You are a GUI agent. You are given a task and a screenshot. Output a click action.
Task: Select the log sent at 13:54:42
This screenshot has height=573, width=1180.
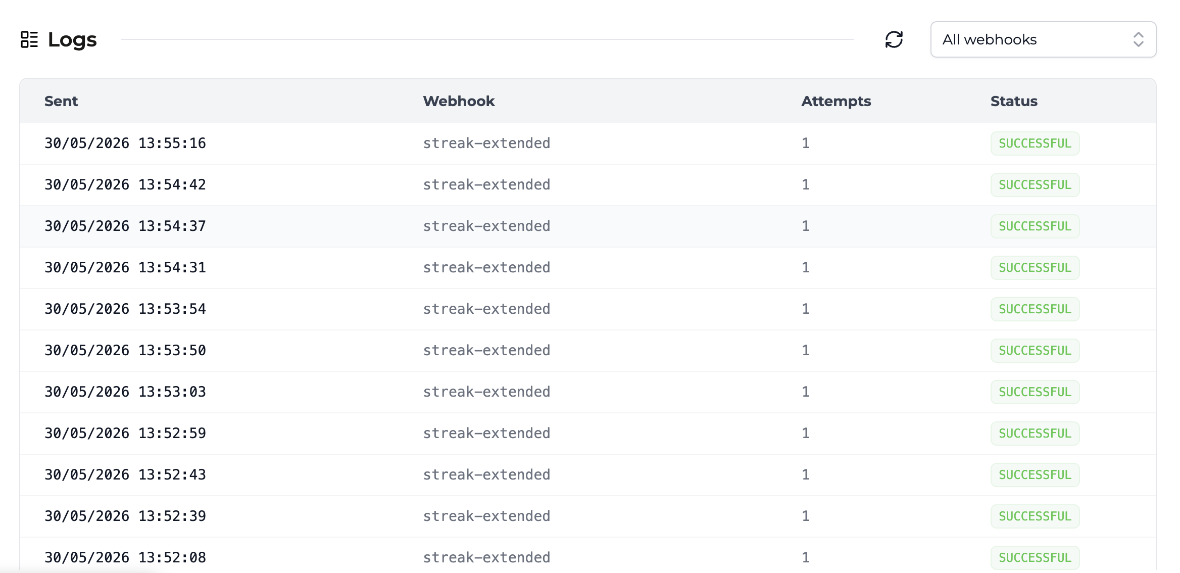588,185
